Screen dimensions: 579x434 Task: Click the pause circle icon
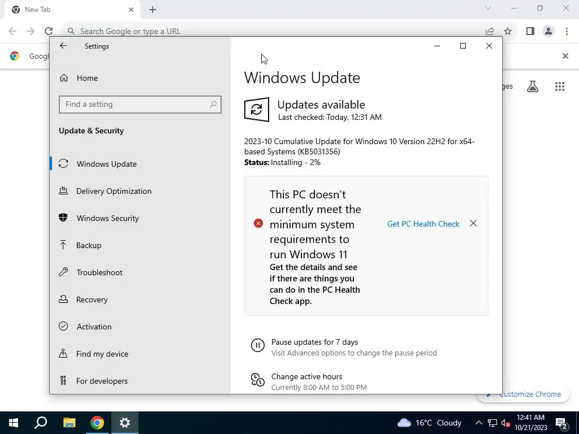(x=258, y=345)
